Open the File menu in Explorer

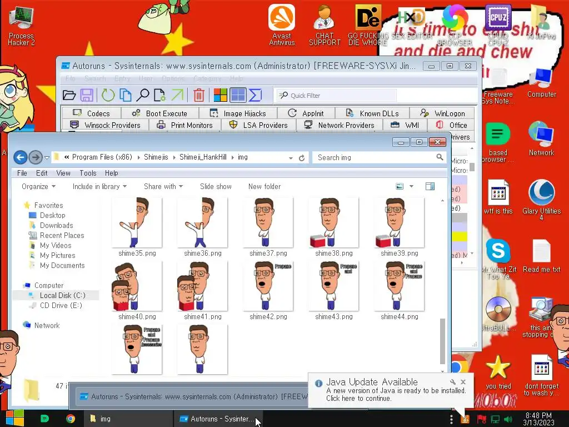[22, 173]
